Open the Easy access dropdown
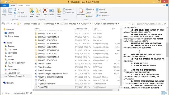169x95 pixels. tap(69, 12)
